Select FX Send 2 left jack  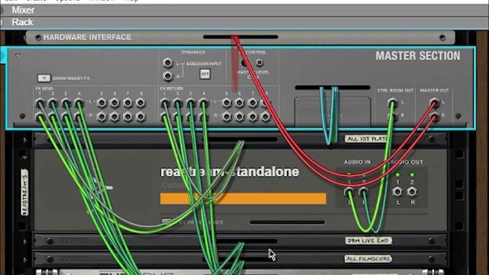coord(52,103)
